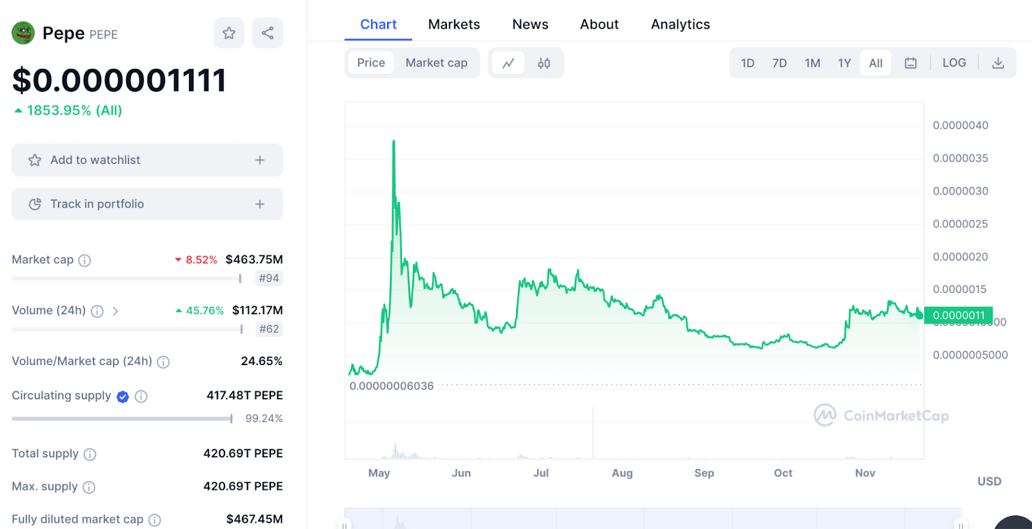Viewport: 1032px width, 529px height.
Task: Click the plus icon on Add to watchlist
Action: pyautogui.click(x=260, y=160)
